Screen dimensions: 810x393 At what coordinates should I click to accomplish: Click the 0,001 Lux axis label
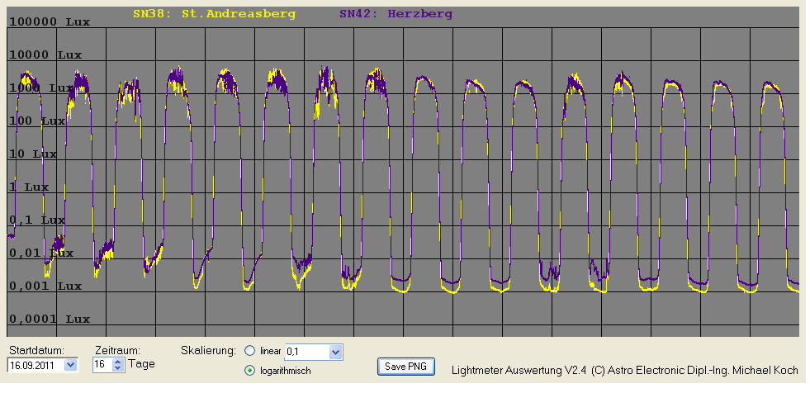(45, 286)
